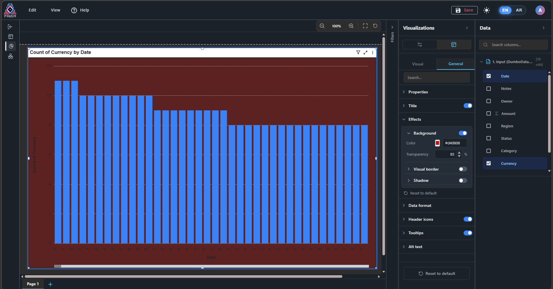Viewport: 553px width, 289px height.
Task: Click the zoom in magnifier icon
Action: pyautogui.click(x=351, y=26)
